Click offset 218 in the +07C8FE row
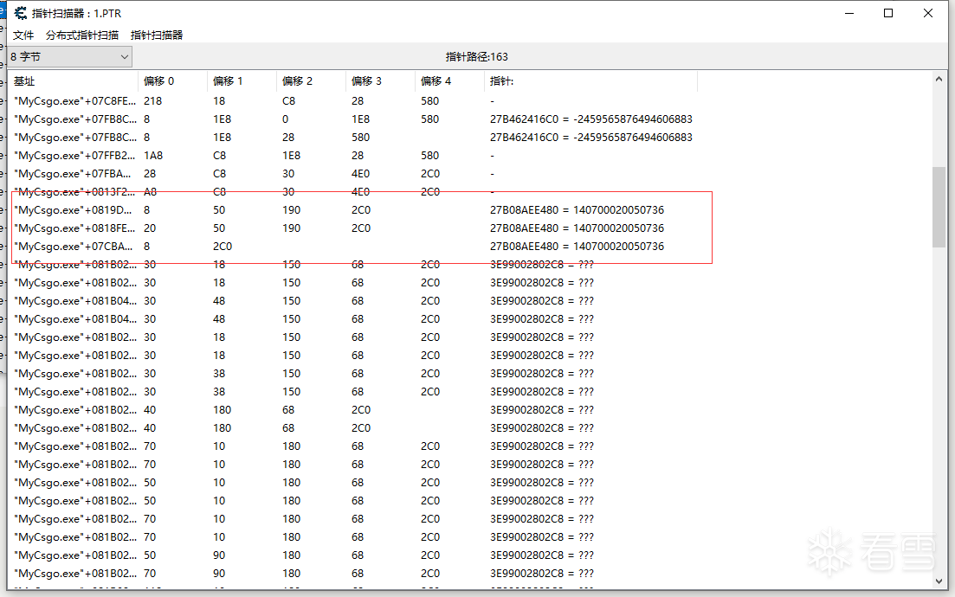Image resolution: width=955 pixels, height=597 pixels. tap(153, 101)
